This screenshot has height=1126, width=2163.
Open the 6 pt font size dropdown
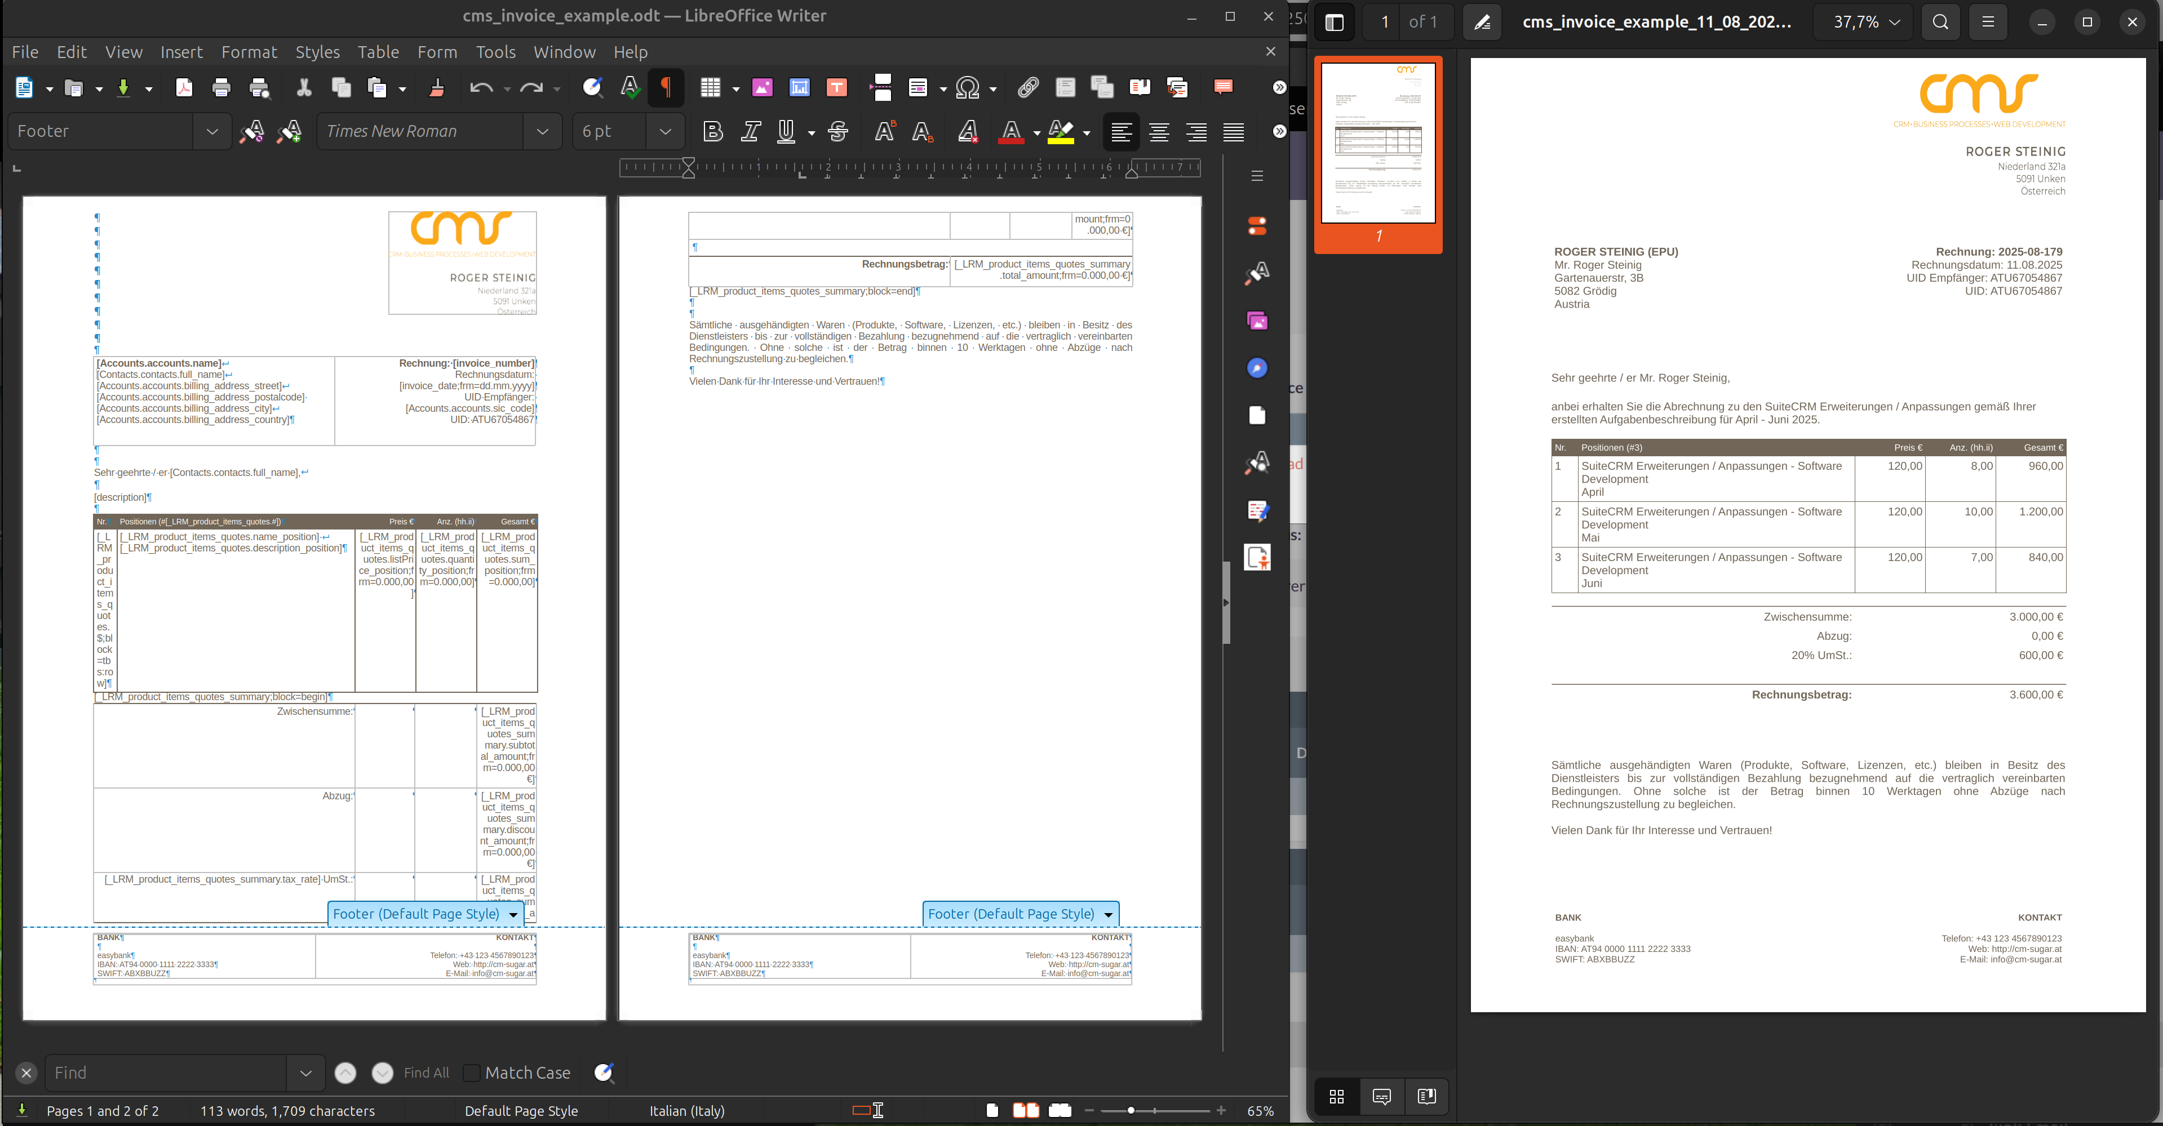tap(665, 132)
